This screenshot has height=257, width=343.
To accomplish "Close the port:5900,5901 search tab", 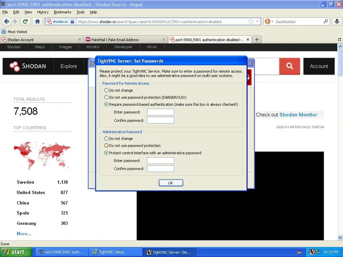I will (248, 39).
